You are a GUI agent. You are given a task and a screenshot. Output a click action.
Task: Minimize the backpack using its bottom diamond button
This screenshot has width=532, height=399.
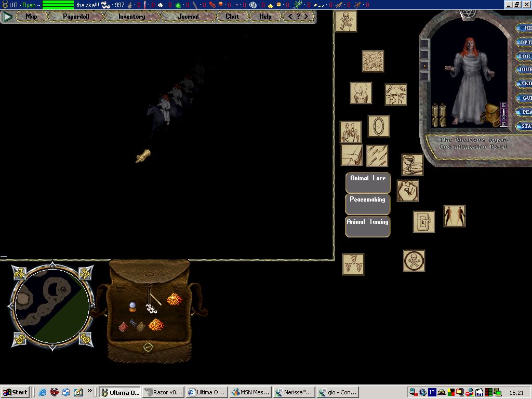tap(148, 347)
